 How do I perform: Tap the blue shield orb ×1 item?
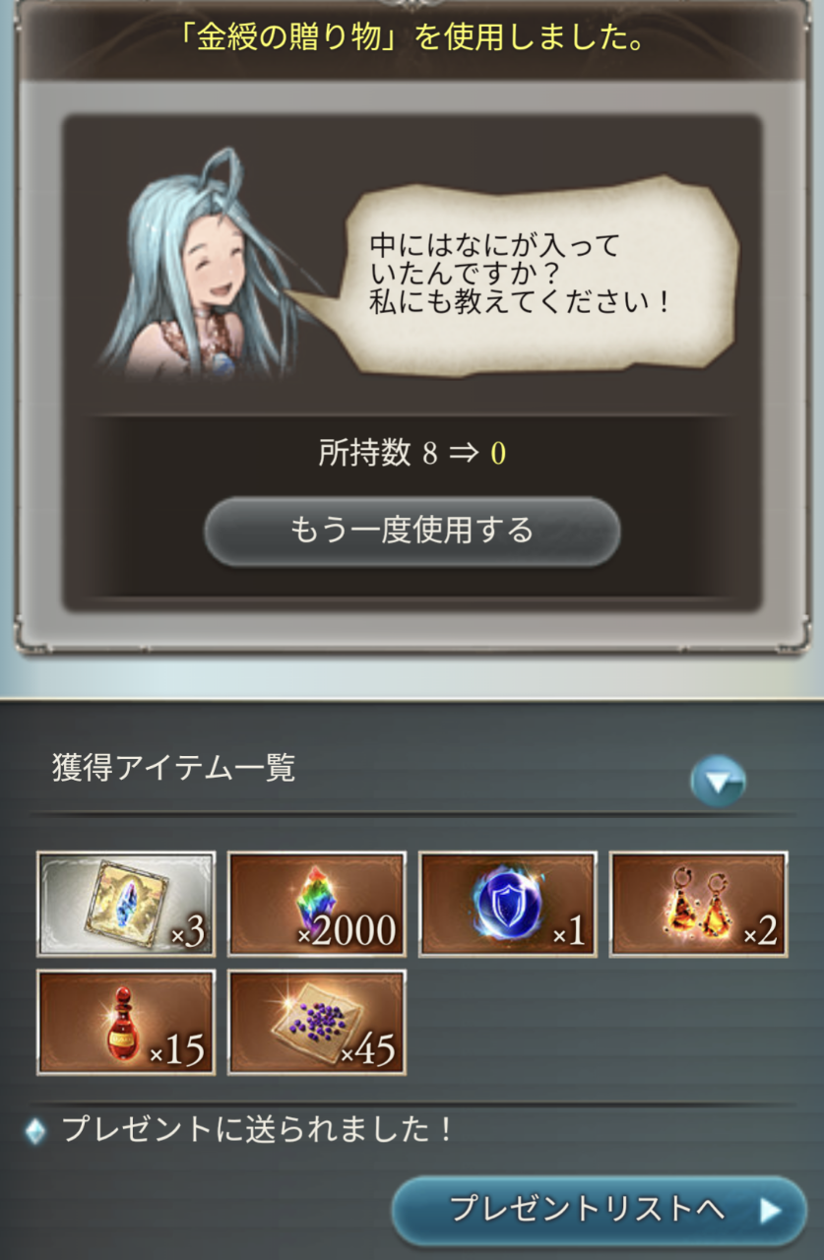click(x=508, y=904)
